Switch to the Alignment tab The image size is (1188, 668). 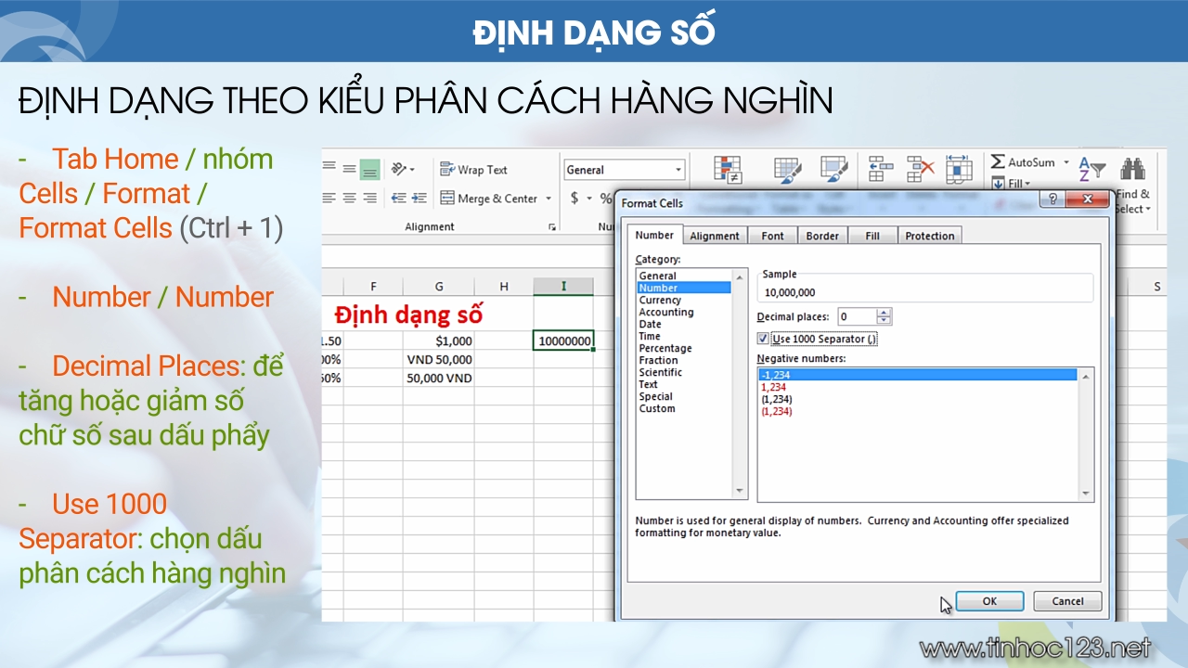point(715,236)
